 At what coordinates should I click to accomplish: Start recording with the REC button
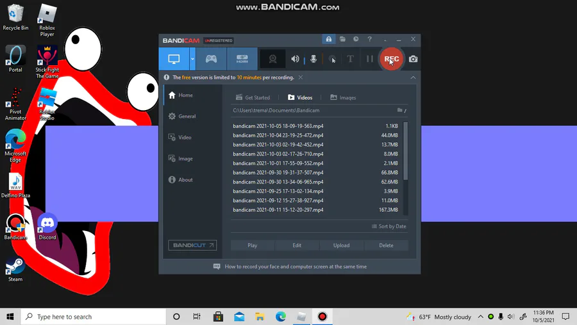click(391, 59)
